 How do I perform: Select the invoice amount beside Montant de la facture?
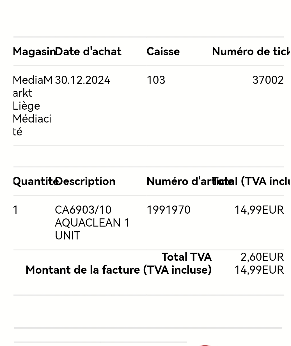coord(259,270)
